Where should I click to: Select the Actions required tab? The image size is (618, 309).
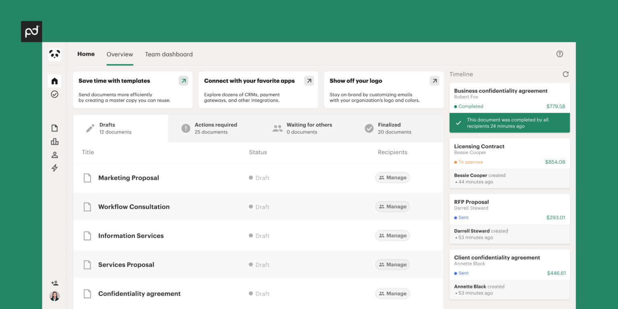216,128
